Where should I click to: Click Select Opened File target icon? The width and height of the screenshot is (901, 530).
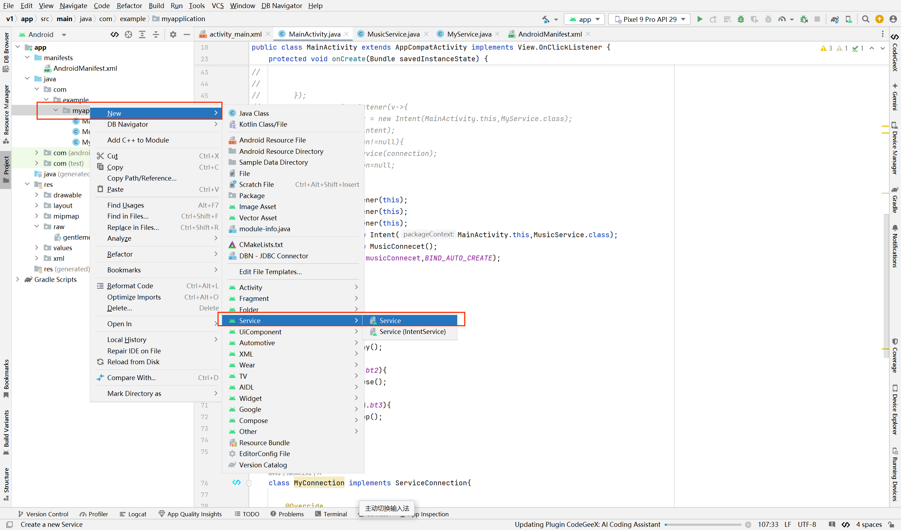tap(128, 35)
